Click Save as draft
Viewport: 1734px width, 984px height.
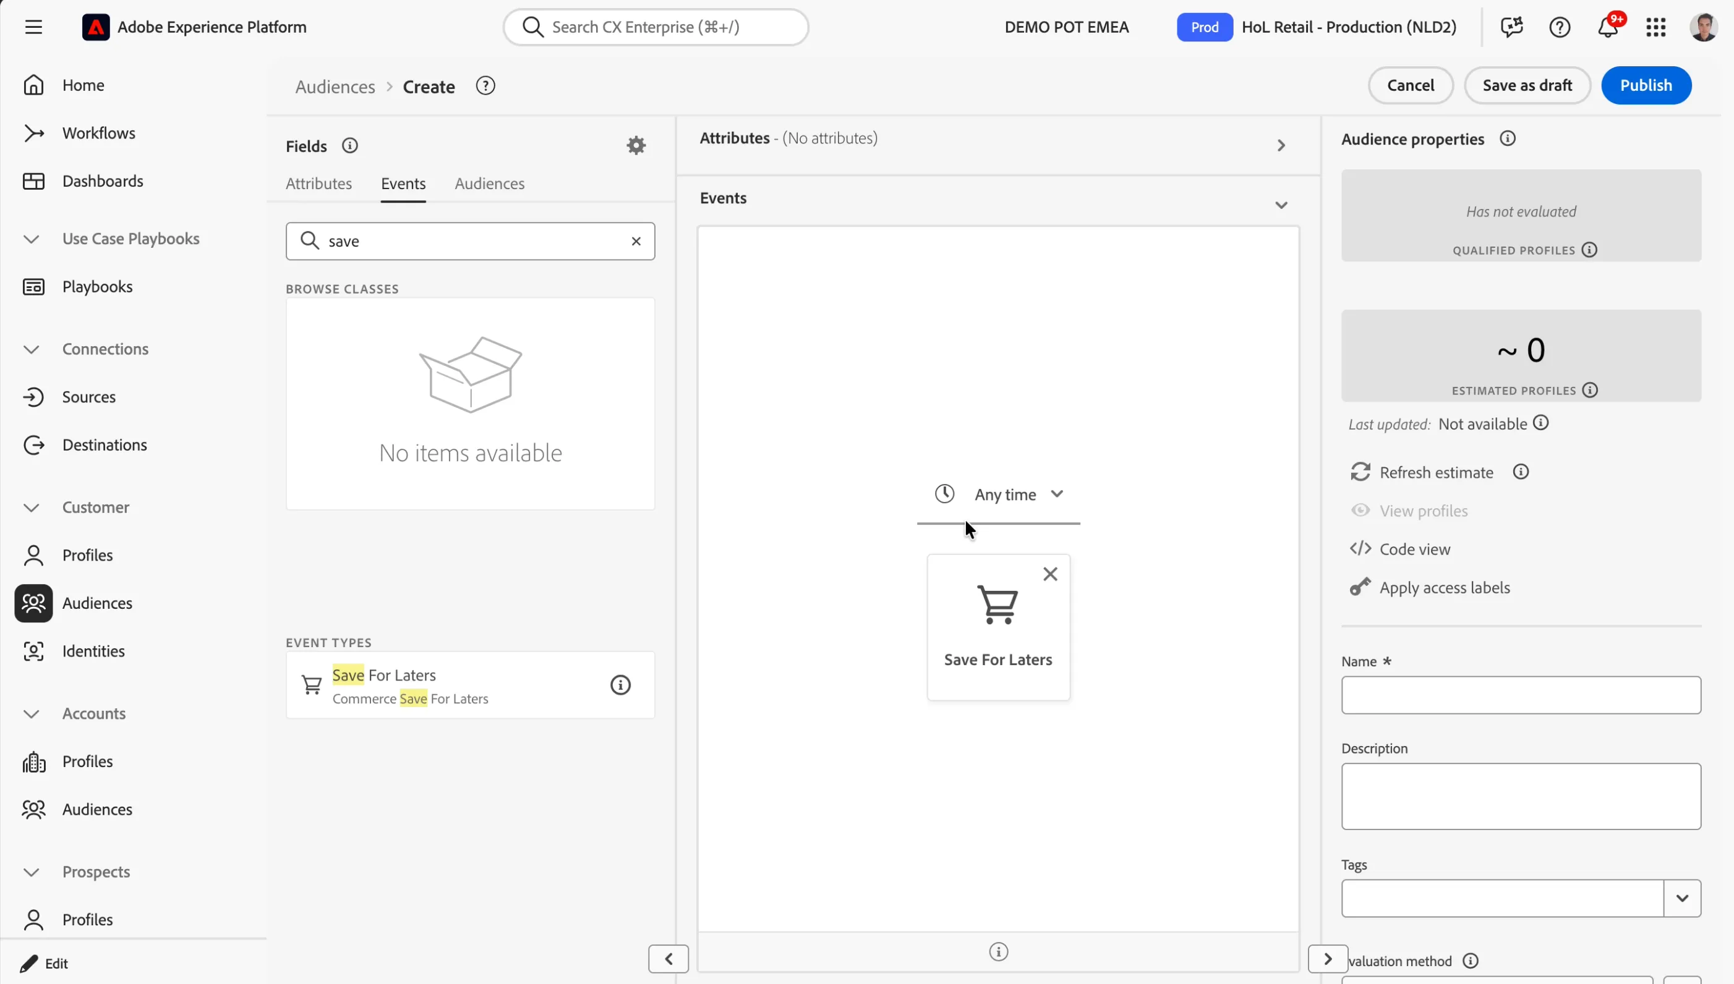click(x=1526, y=85)
